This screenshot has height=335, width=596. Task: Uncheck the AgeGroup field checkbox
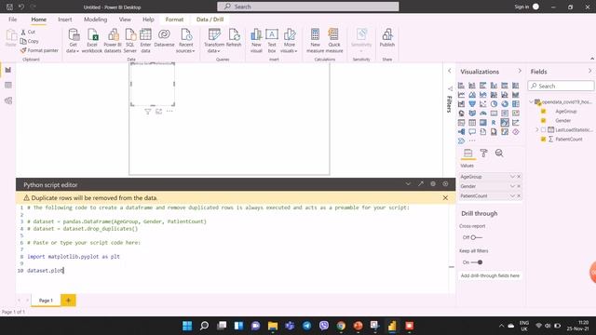543,112
